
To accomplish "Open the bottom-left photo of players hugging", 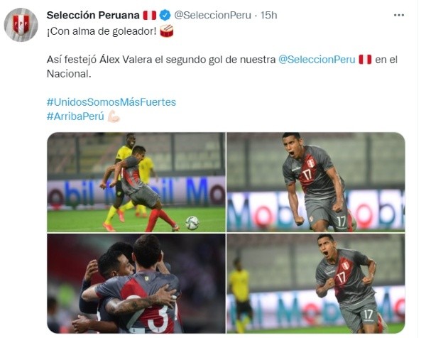I will (x=136, y=283).
